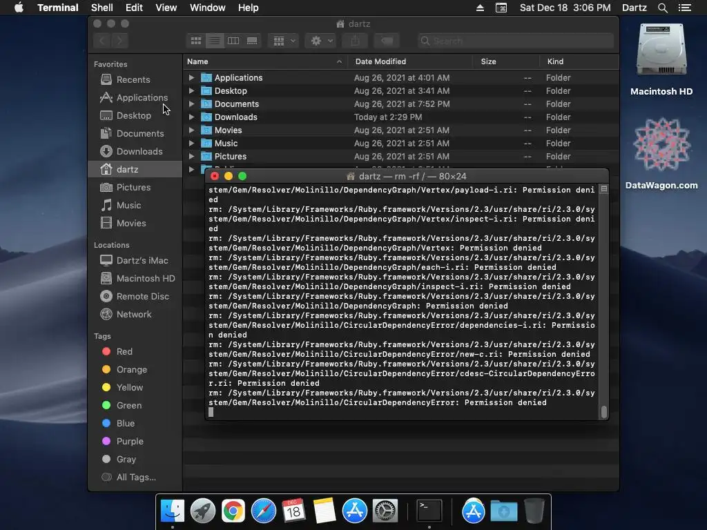Sort by Size column header
Viewport: 707px width, 530px height.
pos(506,61)
